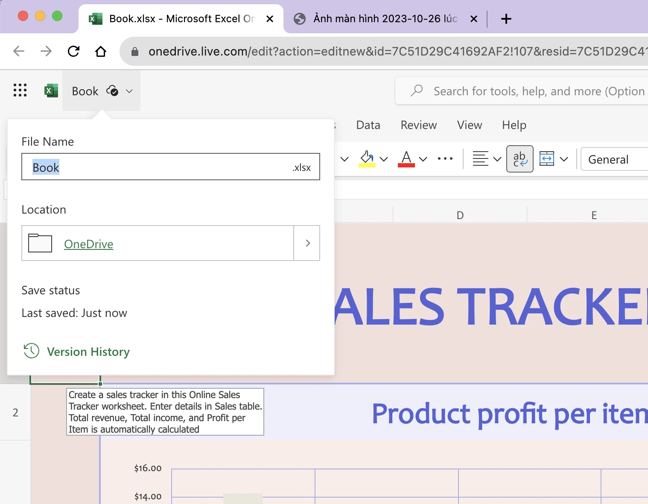The width and height of the screenshot is (648, 504).
Task: Click the $16.00 chart axis label
Action: 148,468
